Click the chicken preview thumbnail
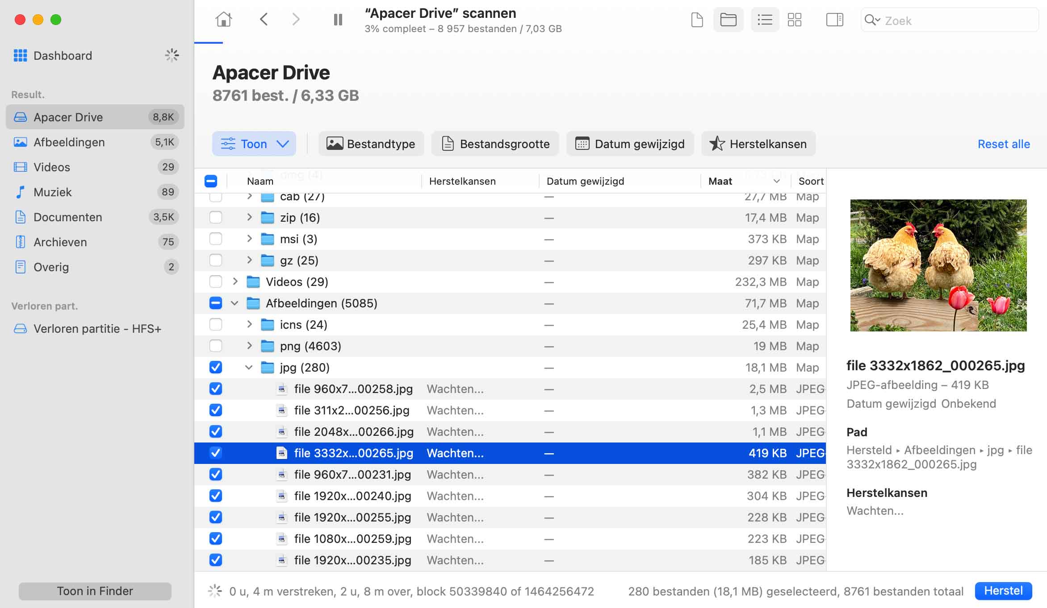Image resolution: width=1047 pixels, height=608 pixels. point(938,265)
